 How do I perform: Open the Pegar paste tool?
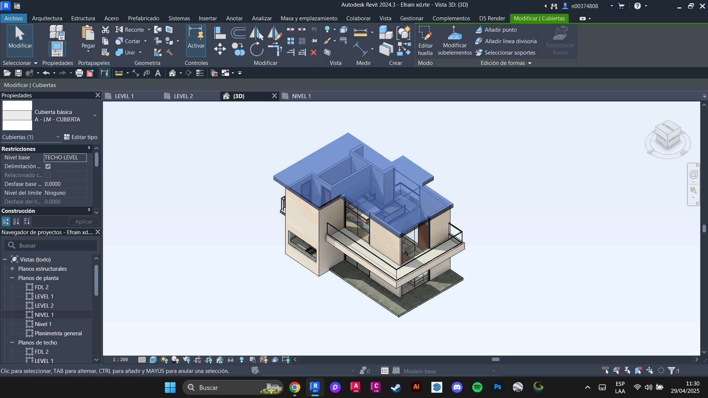pos(88,38)
